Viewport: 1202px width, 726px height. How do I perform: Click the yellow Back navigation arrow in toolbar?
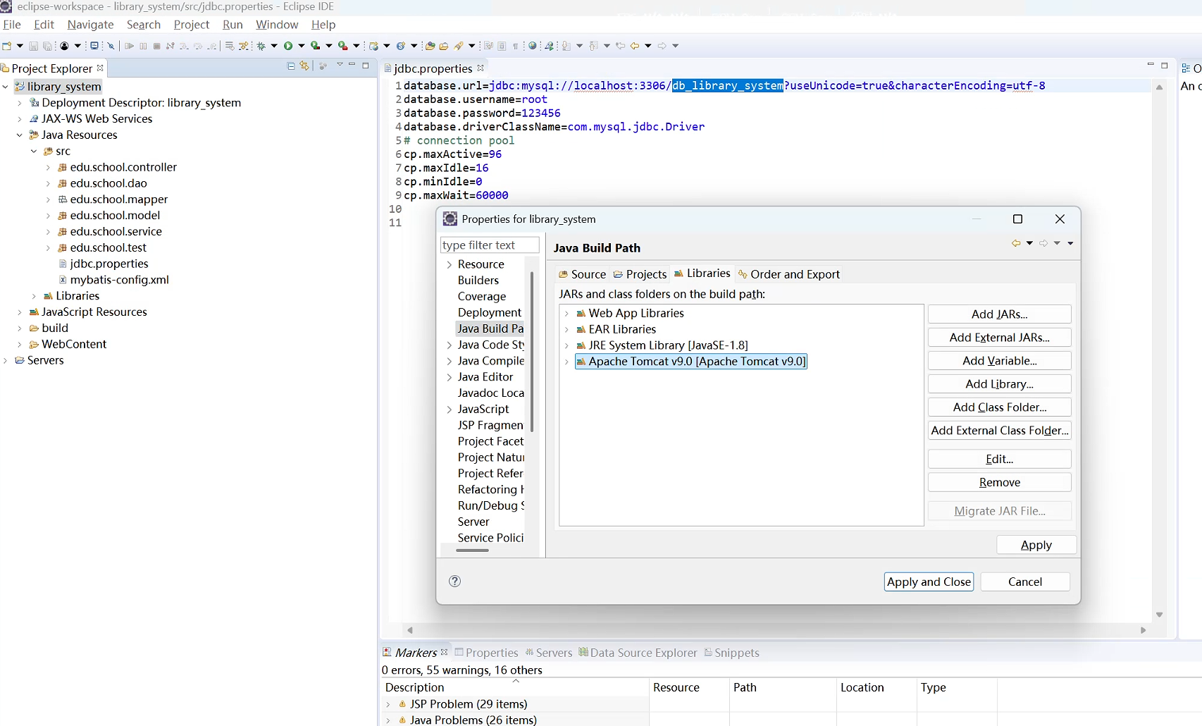tap(635, 46)
